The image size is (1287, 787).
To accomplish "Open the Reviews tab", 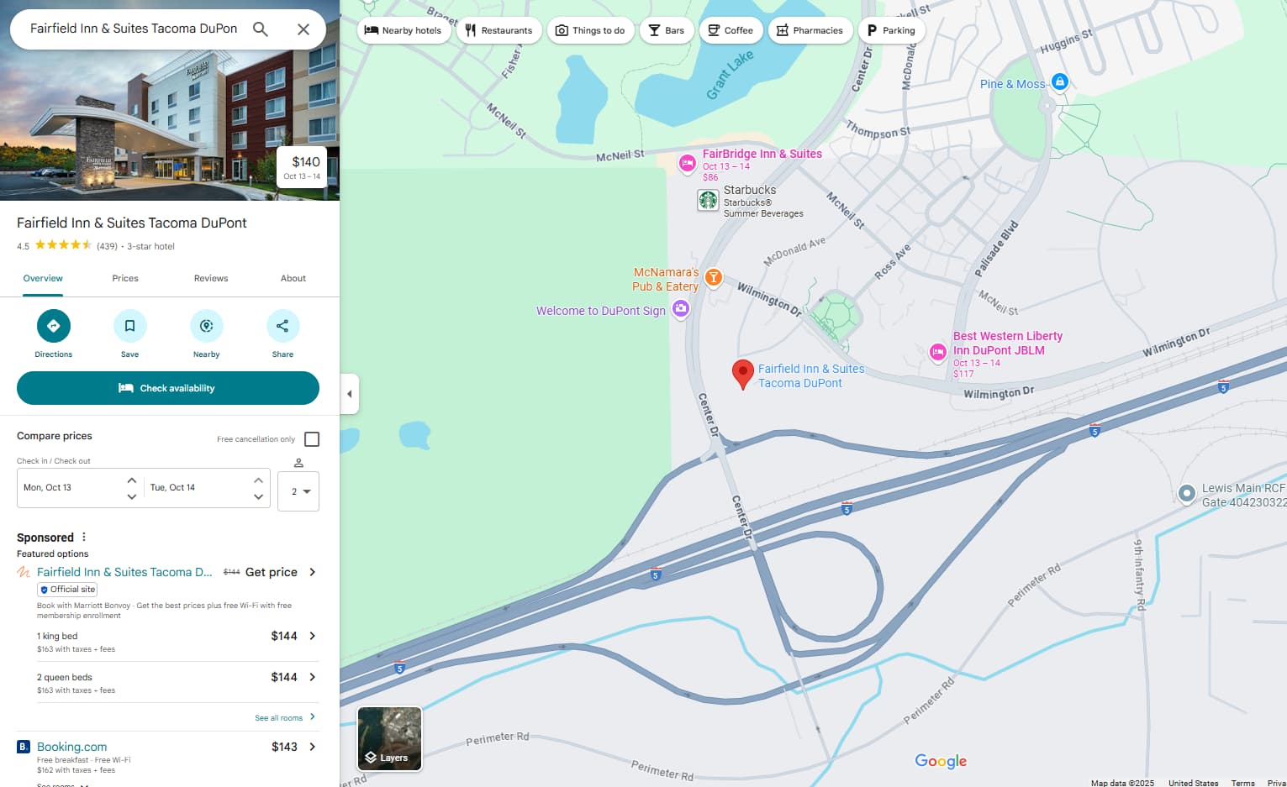I will pyautogui.click(x=211, y=278).
